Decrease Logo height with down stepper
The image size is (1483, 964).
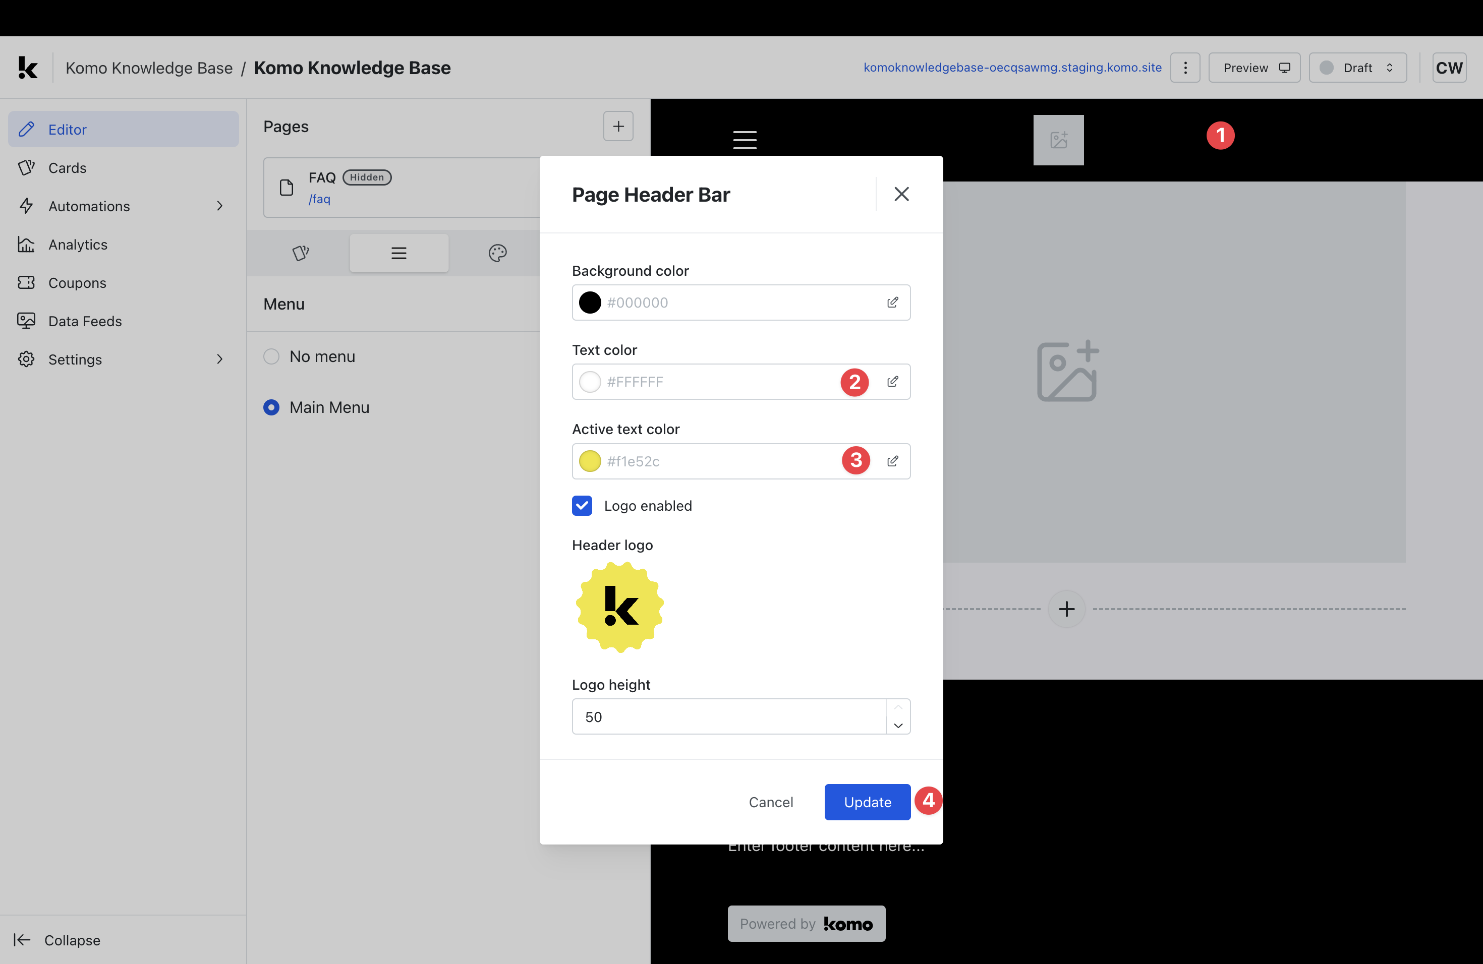898,726
